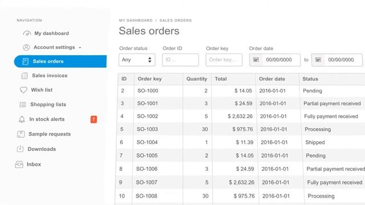Screen dimensions: 365x205
Task: Click the Sample requests box icon
Action: (x=21, y=134)
